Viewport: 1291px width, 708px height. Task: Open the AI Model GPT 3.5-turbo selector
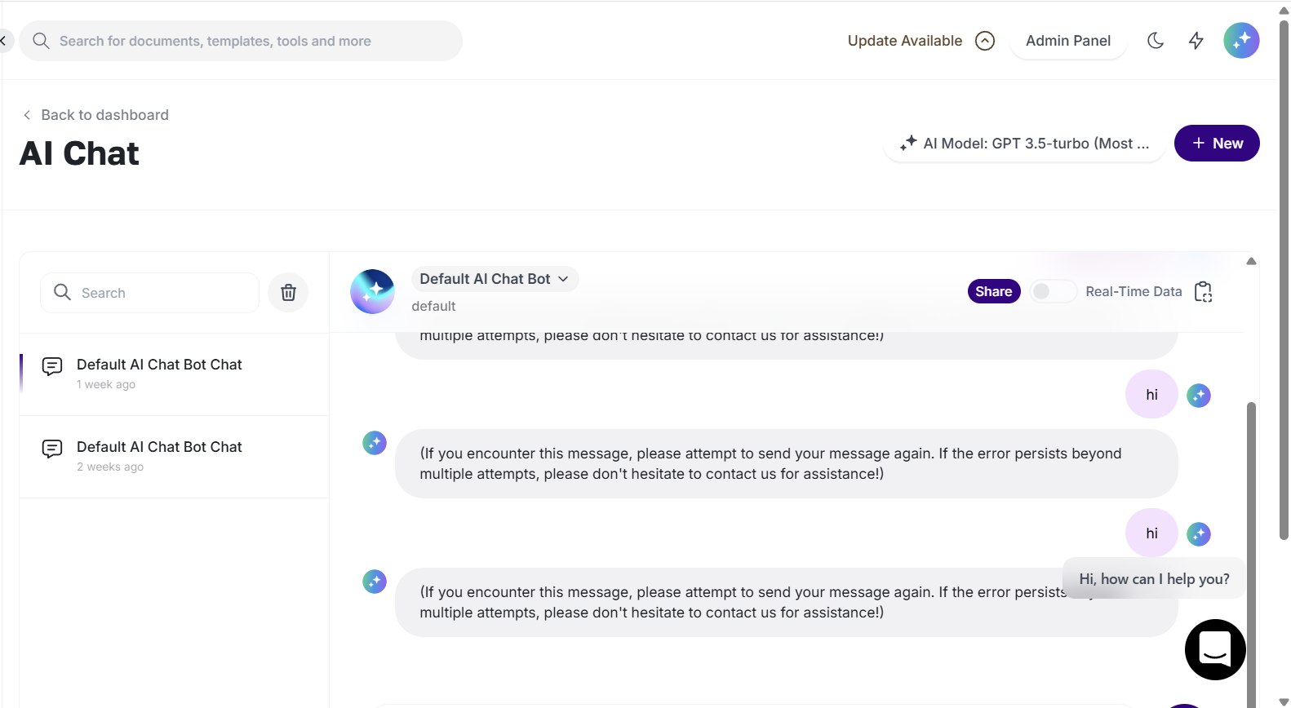(1025, 144)
